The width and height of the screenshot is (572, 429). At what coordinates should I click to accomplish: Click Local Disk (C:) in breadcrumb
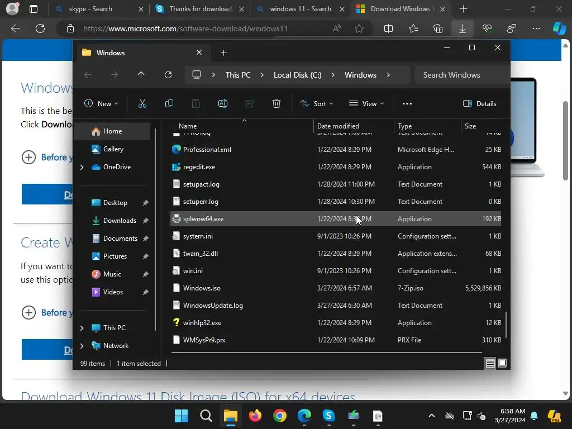click(297, 75)
